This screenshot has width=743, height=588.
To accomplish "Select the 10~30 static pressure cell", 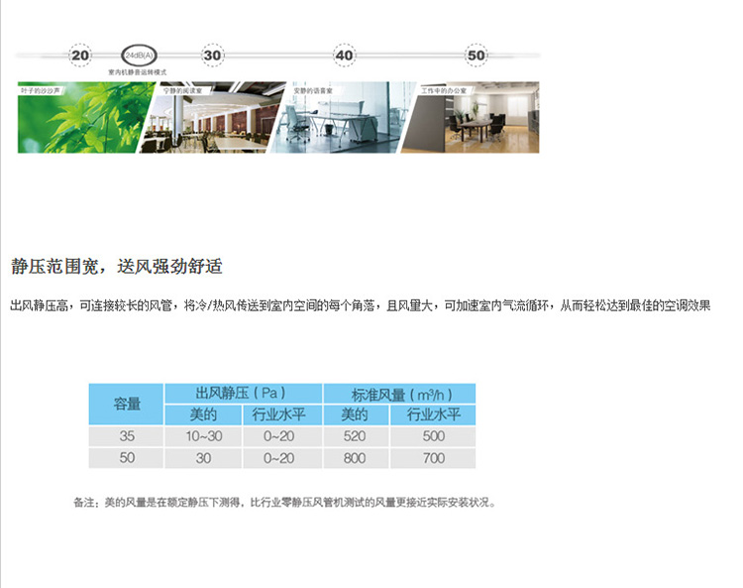I will pos(203,436).
